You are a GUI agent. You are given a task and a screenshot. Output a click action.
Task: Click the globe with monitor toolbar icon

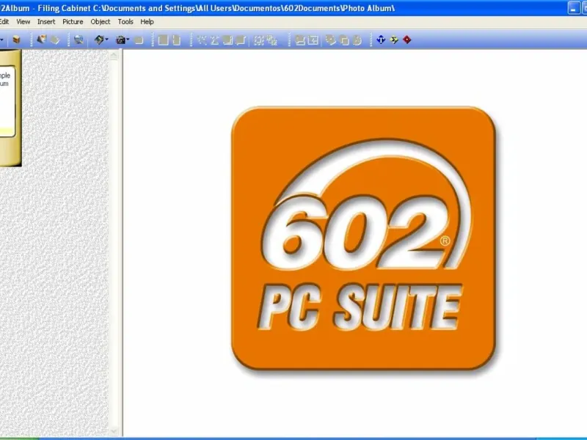click(79, 40)
